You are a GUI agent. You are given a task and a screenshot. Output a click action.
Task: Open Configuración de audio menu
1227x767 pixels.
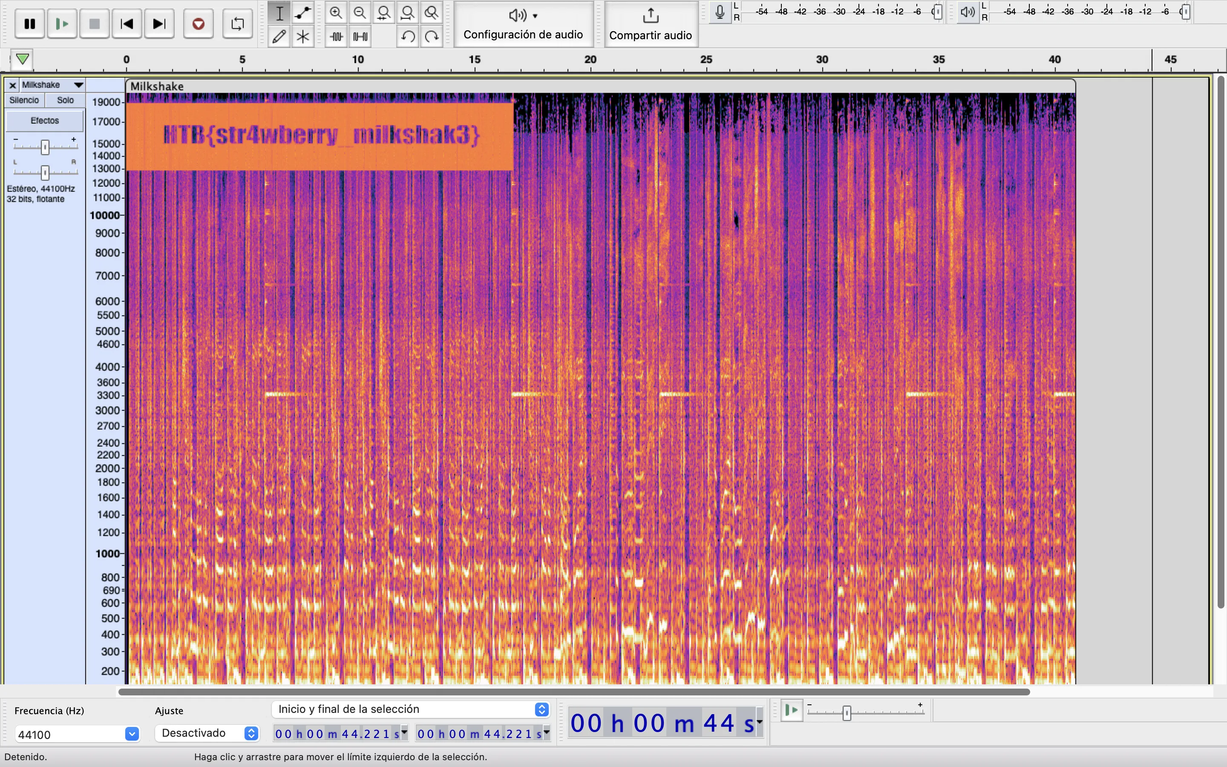pyautogui.click(x=523, y=24)
